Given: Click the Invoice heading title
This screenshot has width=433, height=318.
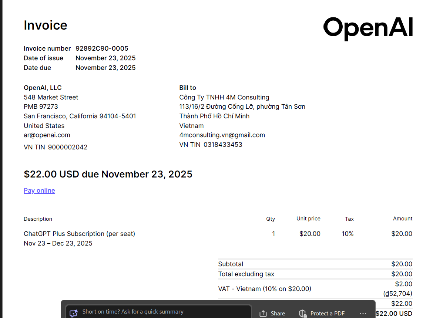Looking at the screenshot, I should [x=46, y=25].
